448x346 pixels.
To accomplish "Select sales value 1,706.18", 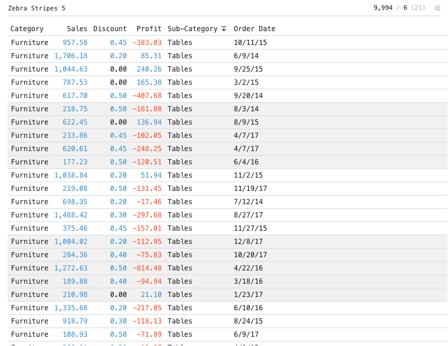I will pyautogui.click(x=71, y=56).
